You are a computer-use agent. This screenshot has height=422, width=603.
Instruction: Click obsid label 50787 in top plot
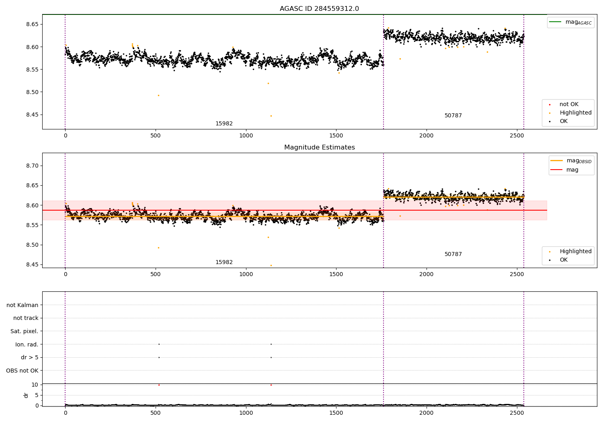pos(453,116)
